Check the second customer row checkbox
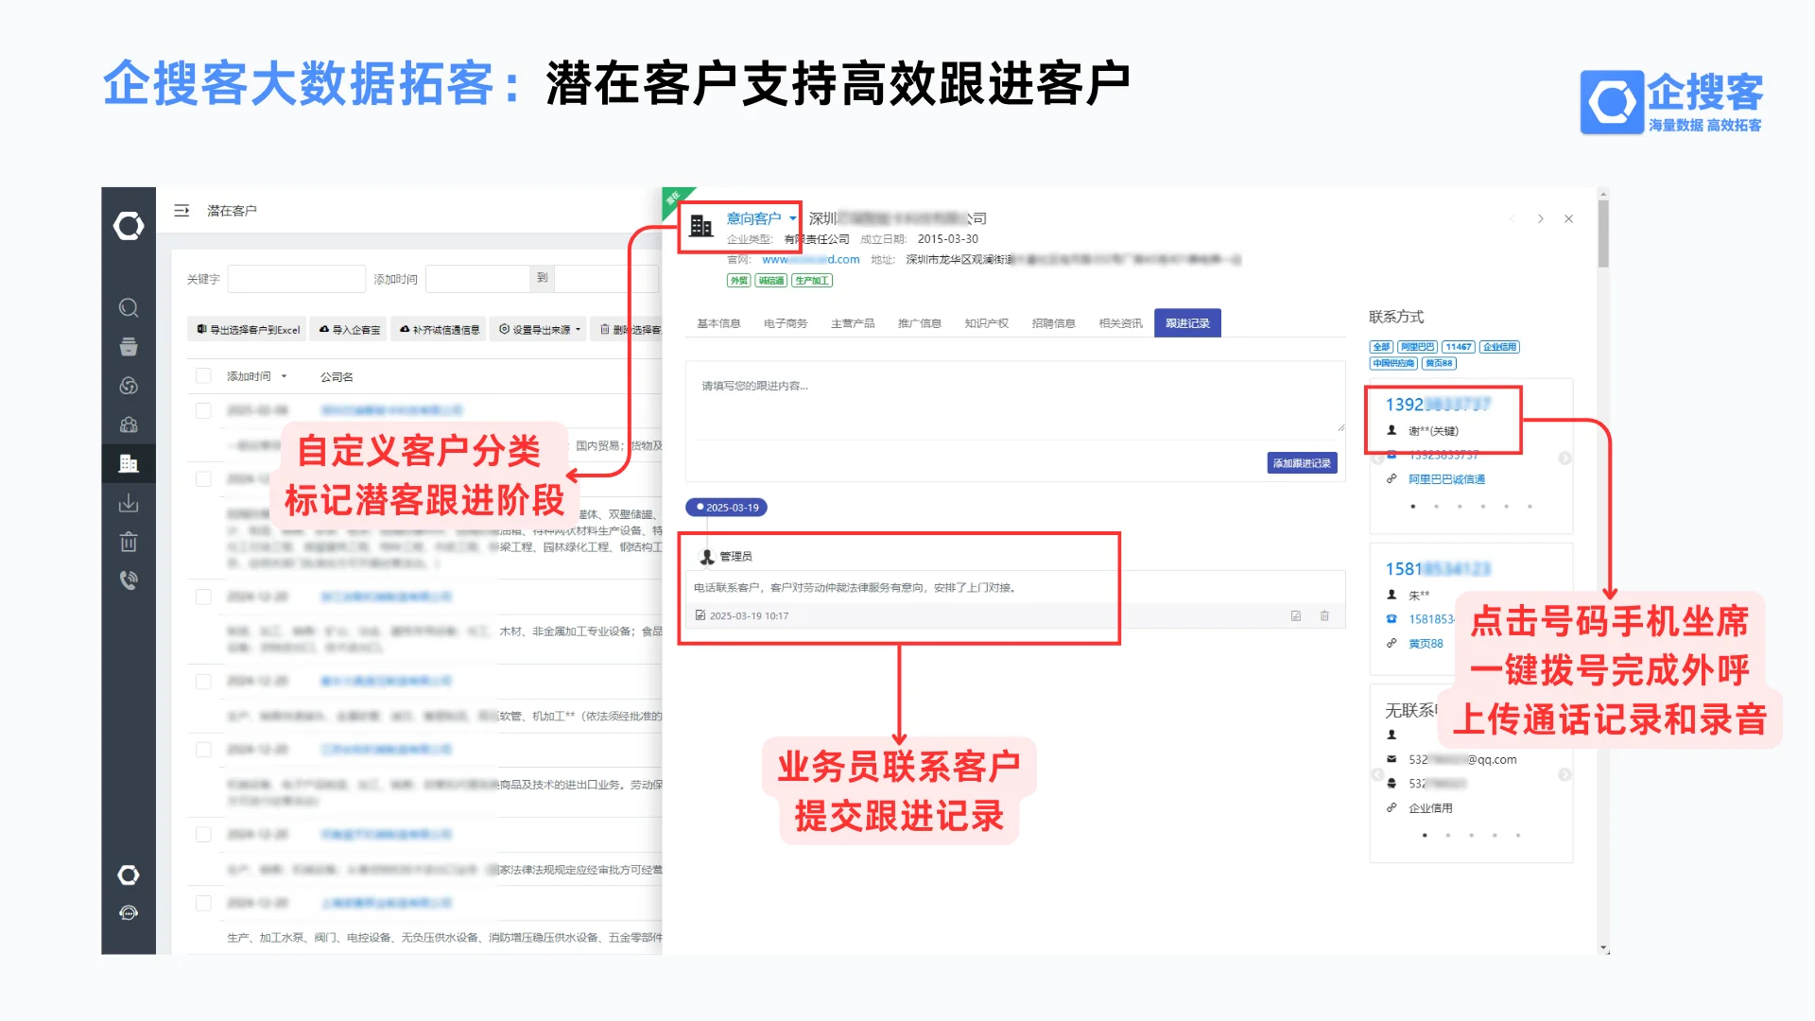Image resolution: width=1815 pixels, height=1021 pixels. (203, 479)
